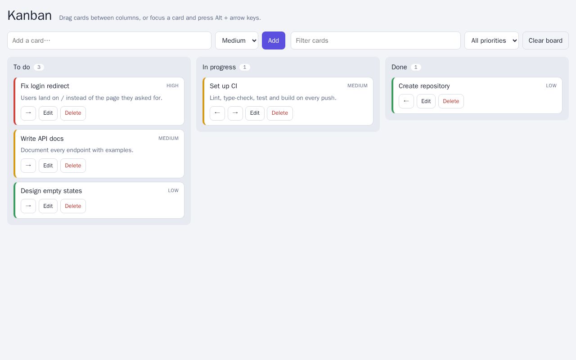
Task: Edit the 'Fix login redirect' card
Action: click(48, 113)
